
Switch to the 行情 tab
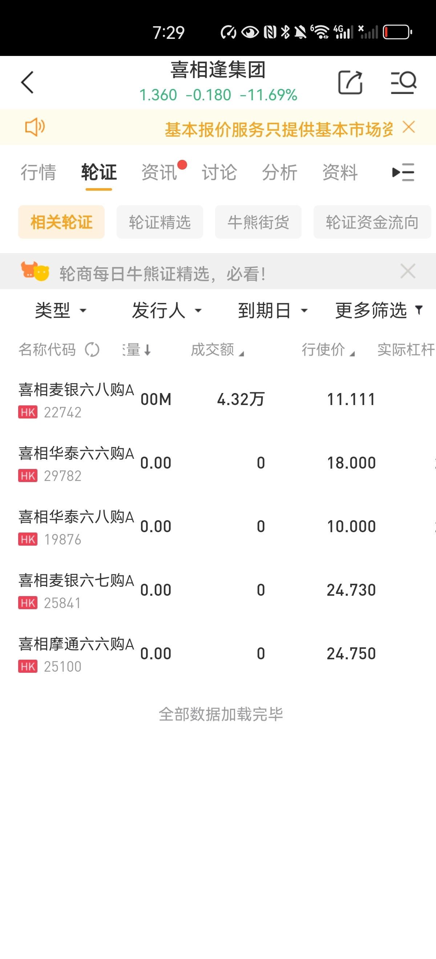[39, 173]
